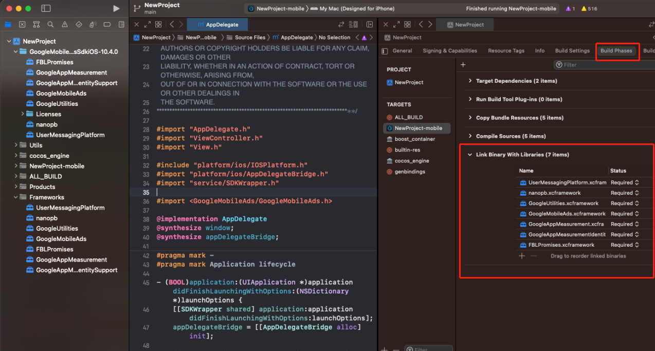
Task: Switch to the Signing & Capabilities tab
Action: point(449,51)
